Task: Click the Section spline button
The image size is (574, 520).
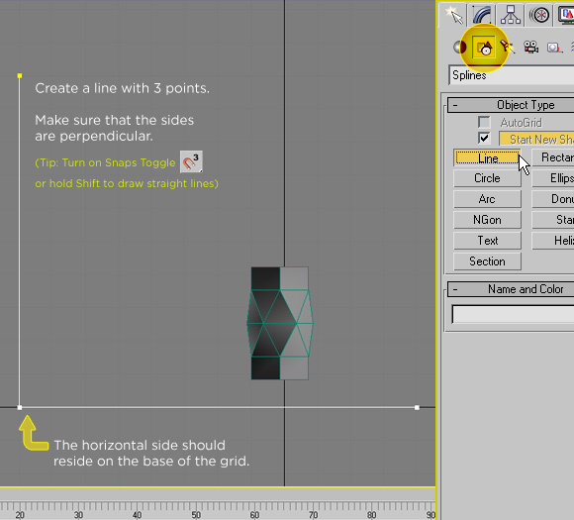Action: coord(487,262)
